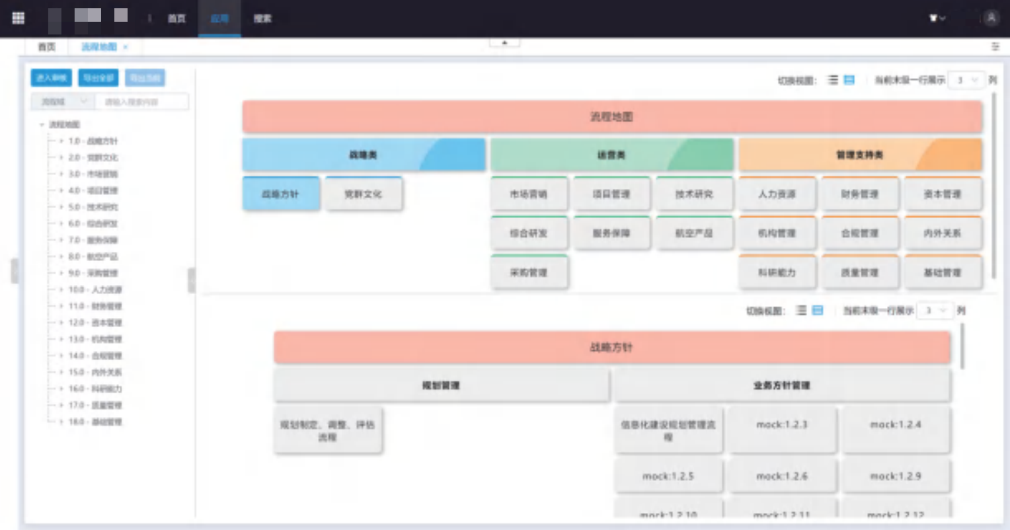
Task: Open the 信息化建设规划管理流程 card
Action: [x=668, y=430]
